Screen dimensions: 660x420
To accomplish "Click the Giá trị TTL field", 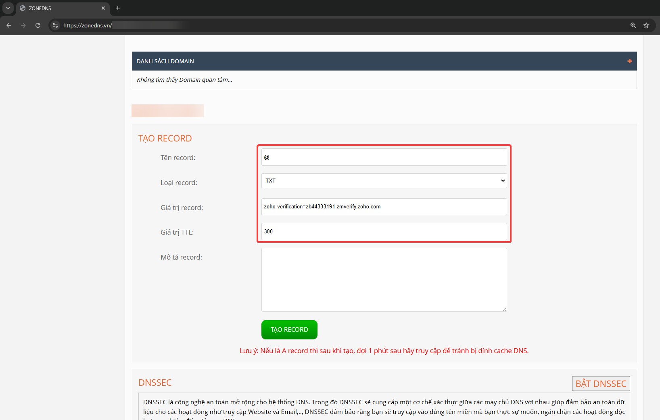I will [384, 232].
